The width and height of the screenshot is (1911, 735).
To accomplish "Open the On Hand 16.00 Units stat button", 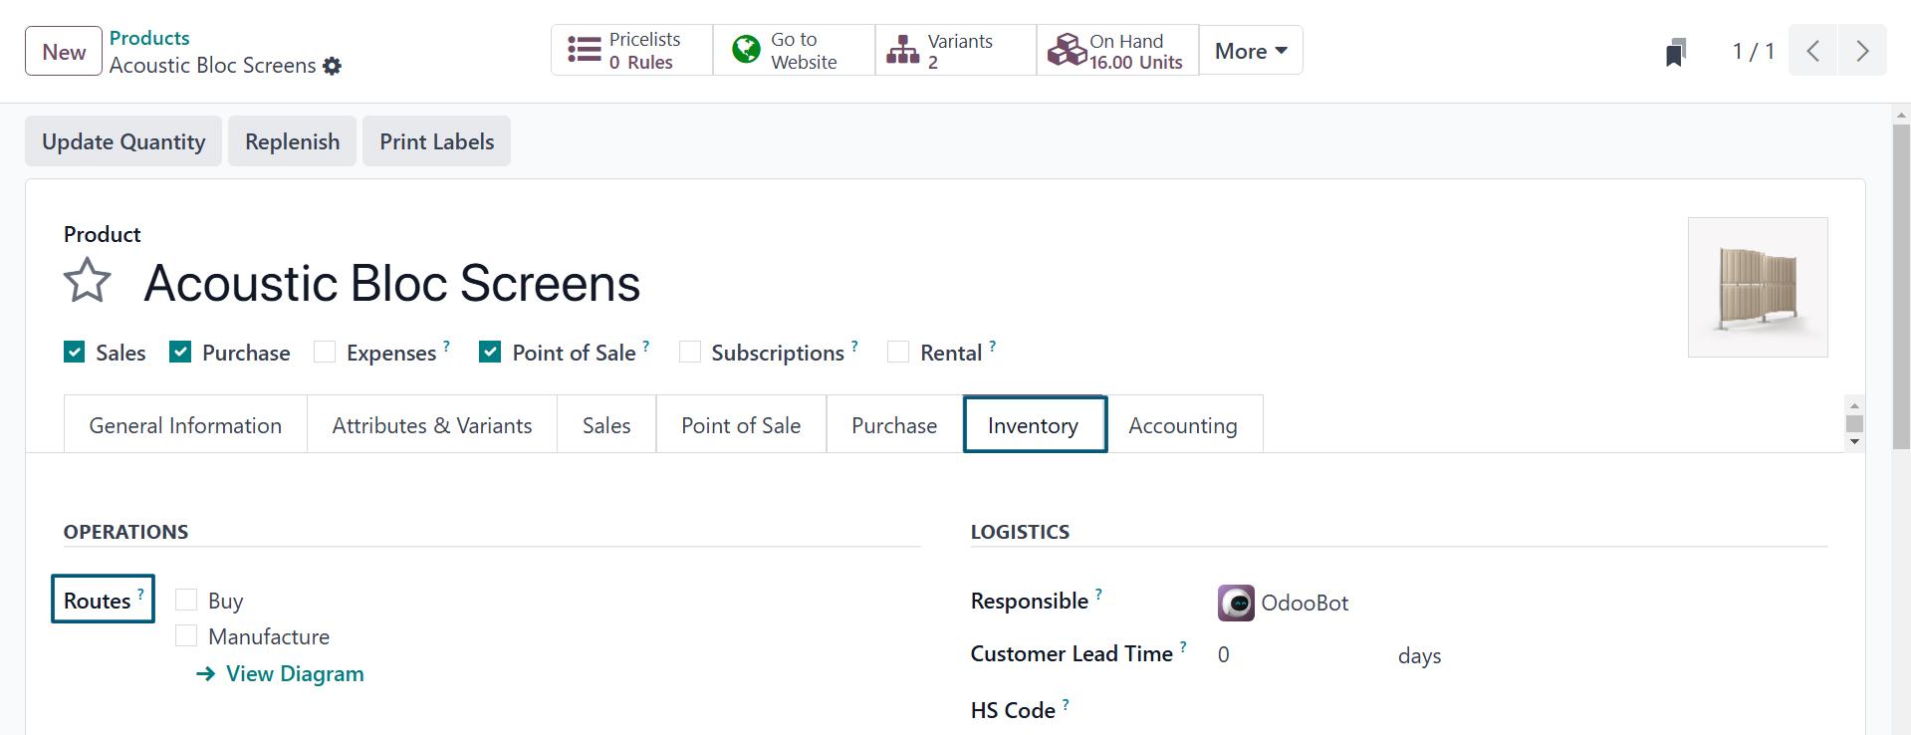I will 1117,51.
